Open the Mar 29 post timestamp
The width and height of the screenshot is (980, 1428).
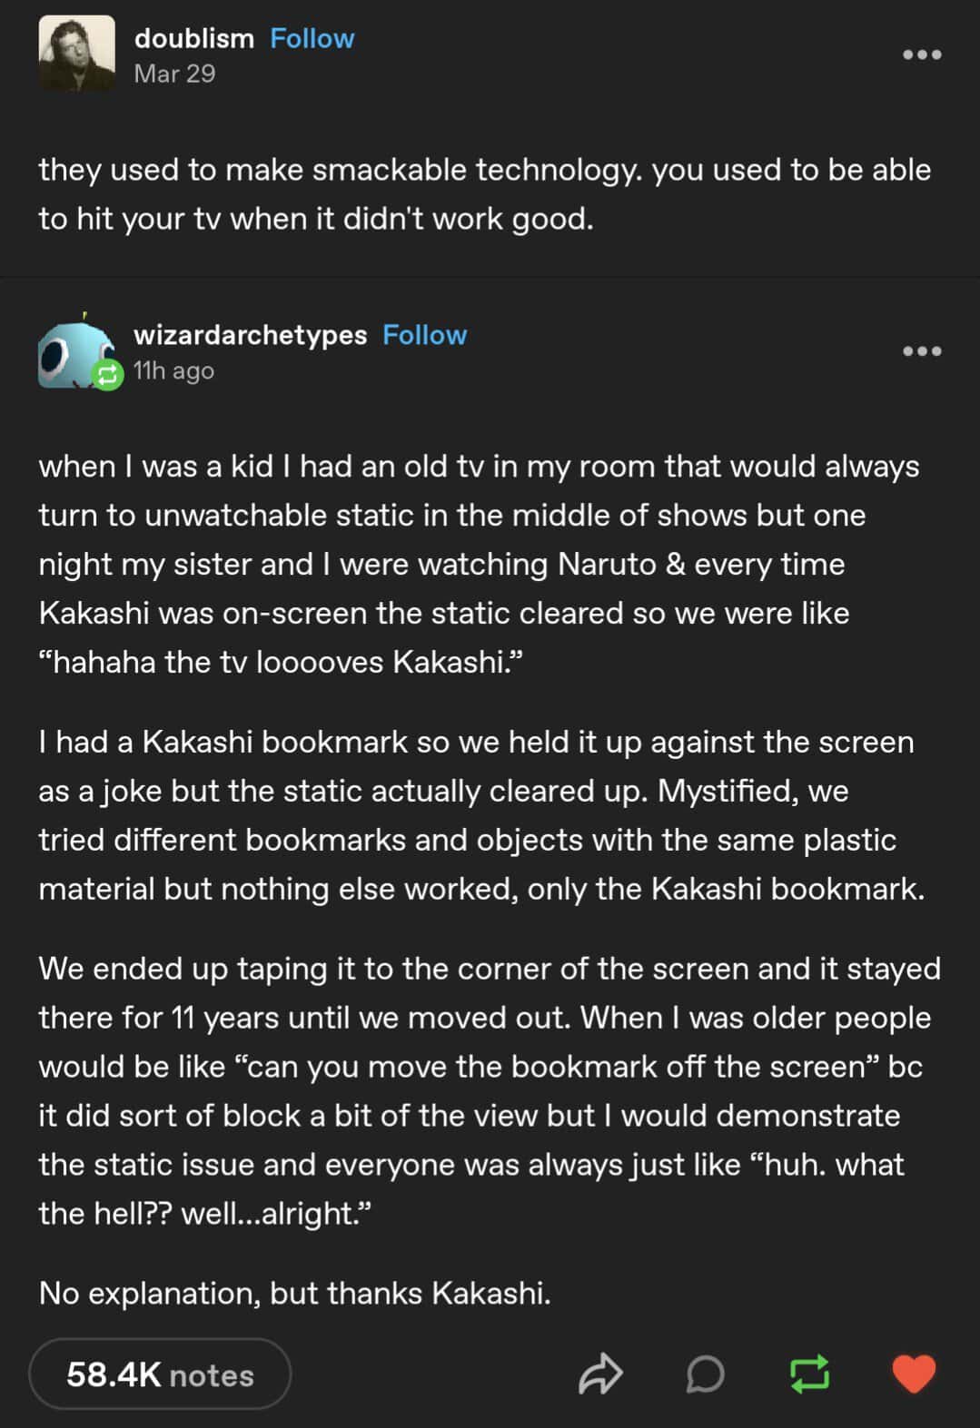pyautogui.click(x=174, y=74)
